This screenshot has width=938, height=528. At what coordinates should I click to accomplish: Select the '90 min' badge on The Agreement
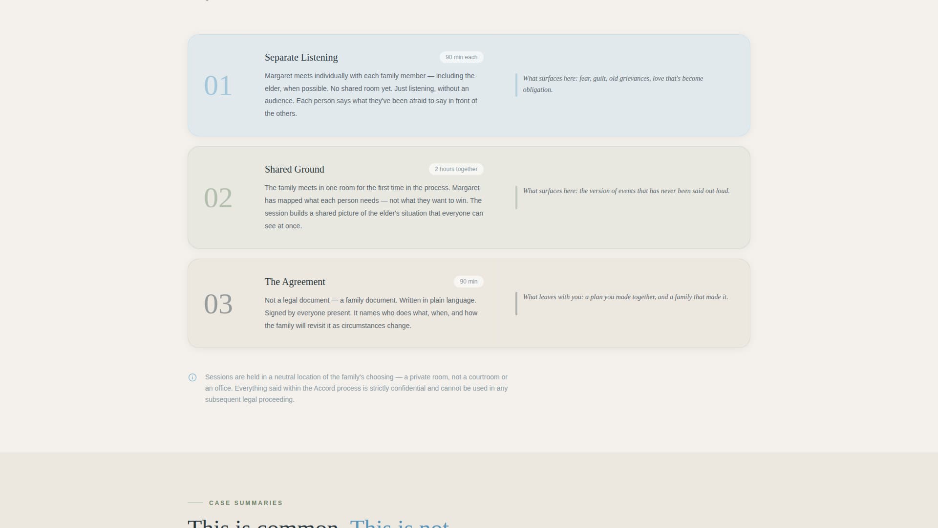tap(469, 282)
